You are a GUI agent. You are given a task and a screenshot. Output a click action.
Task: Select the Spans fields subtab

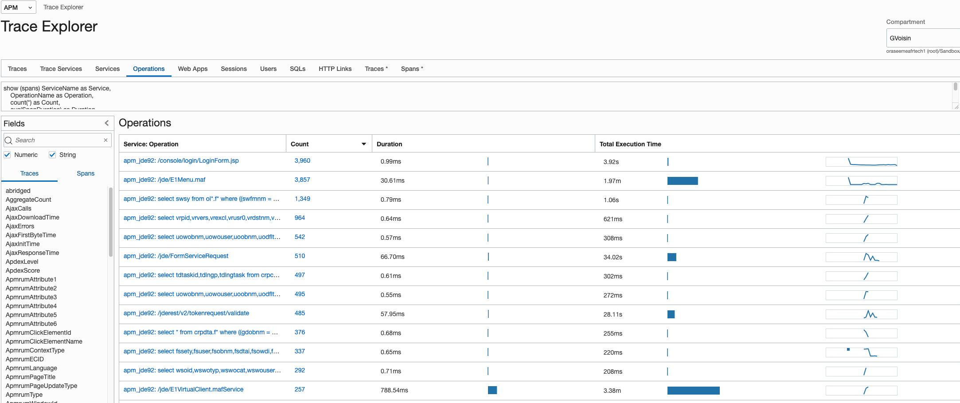[x=86, y=173]
